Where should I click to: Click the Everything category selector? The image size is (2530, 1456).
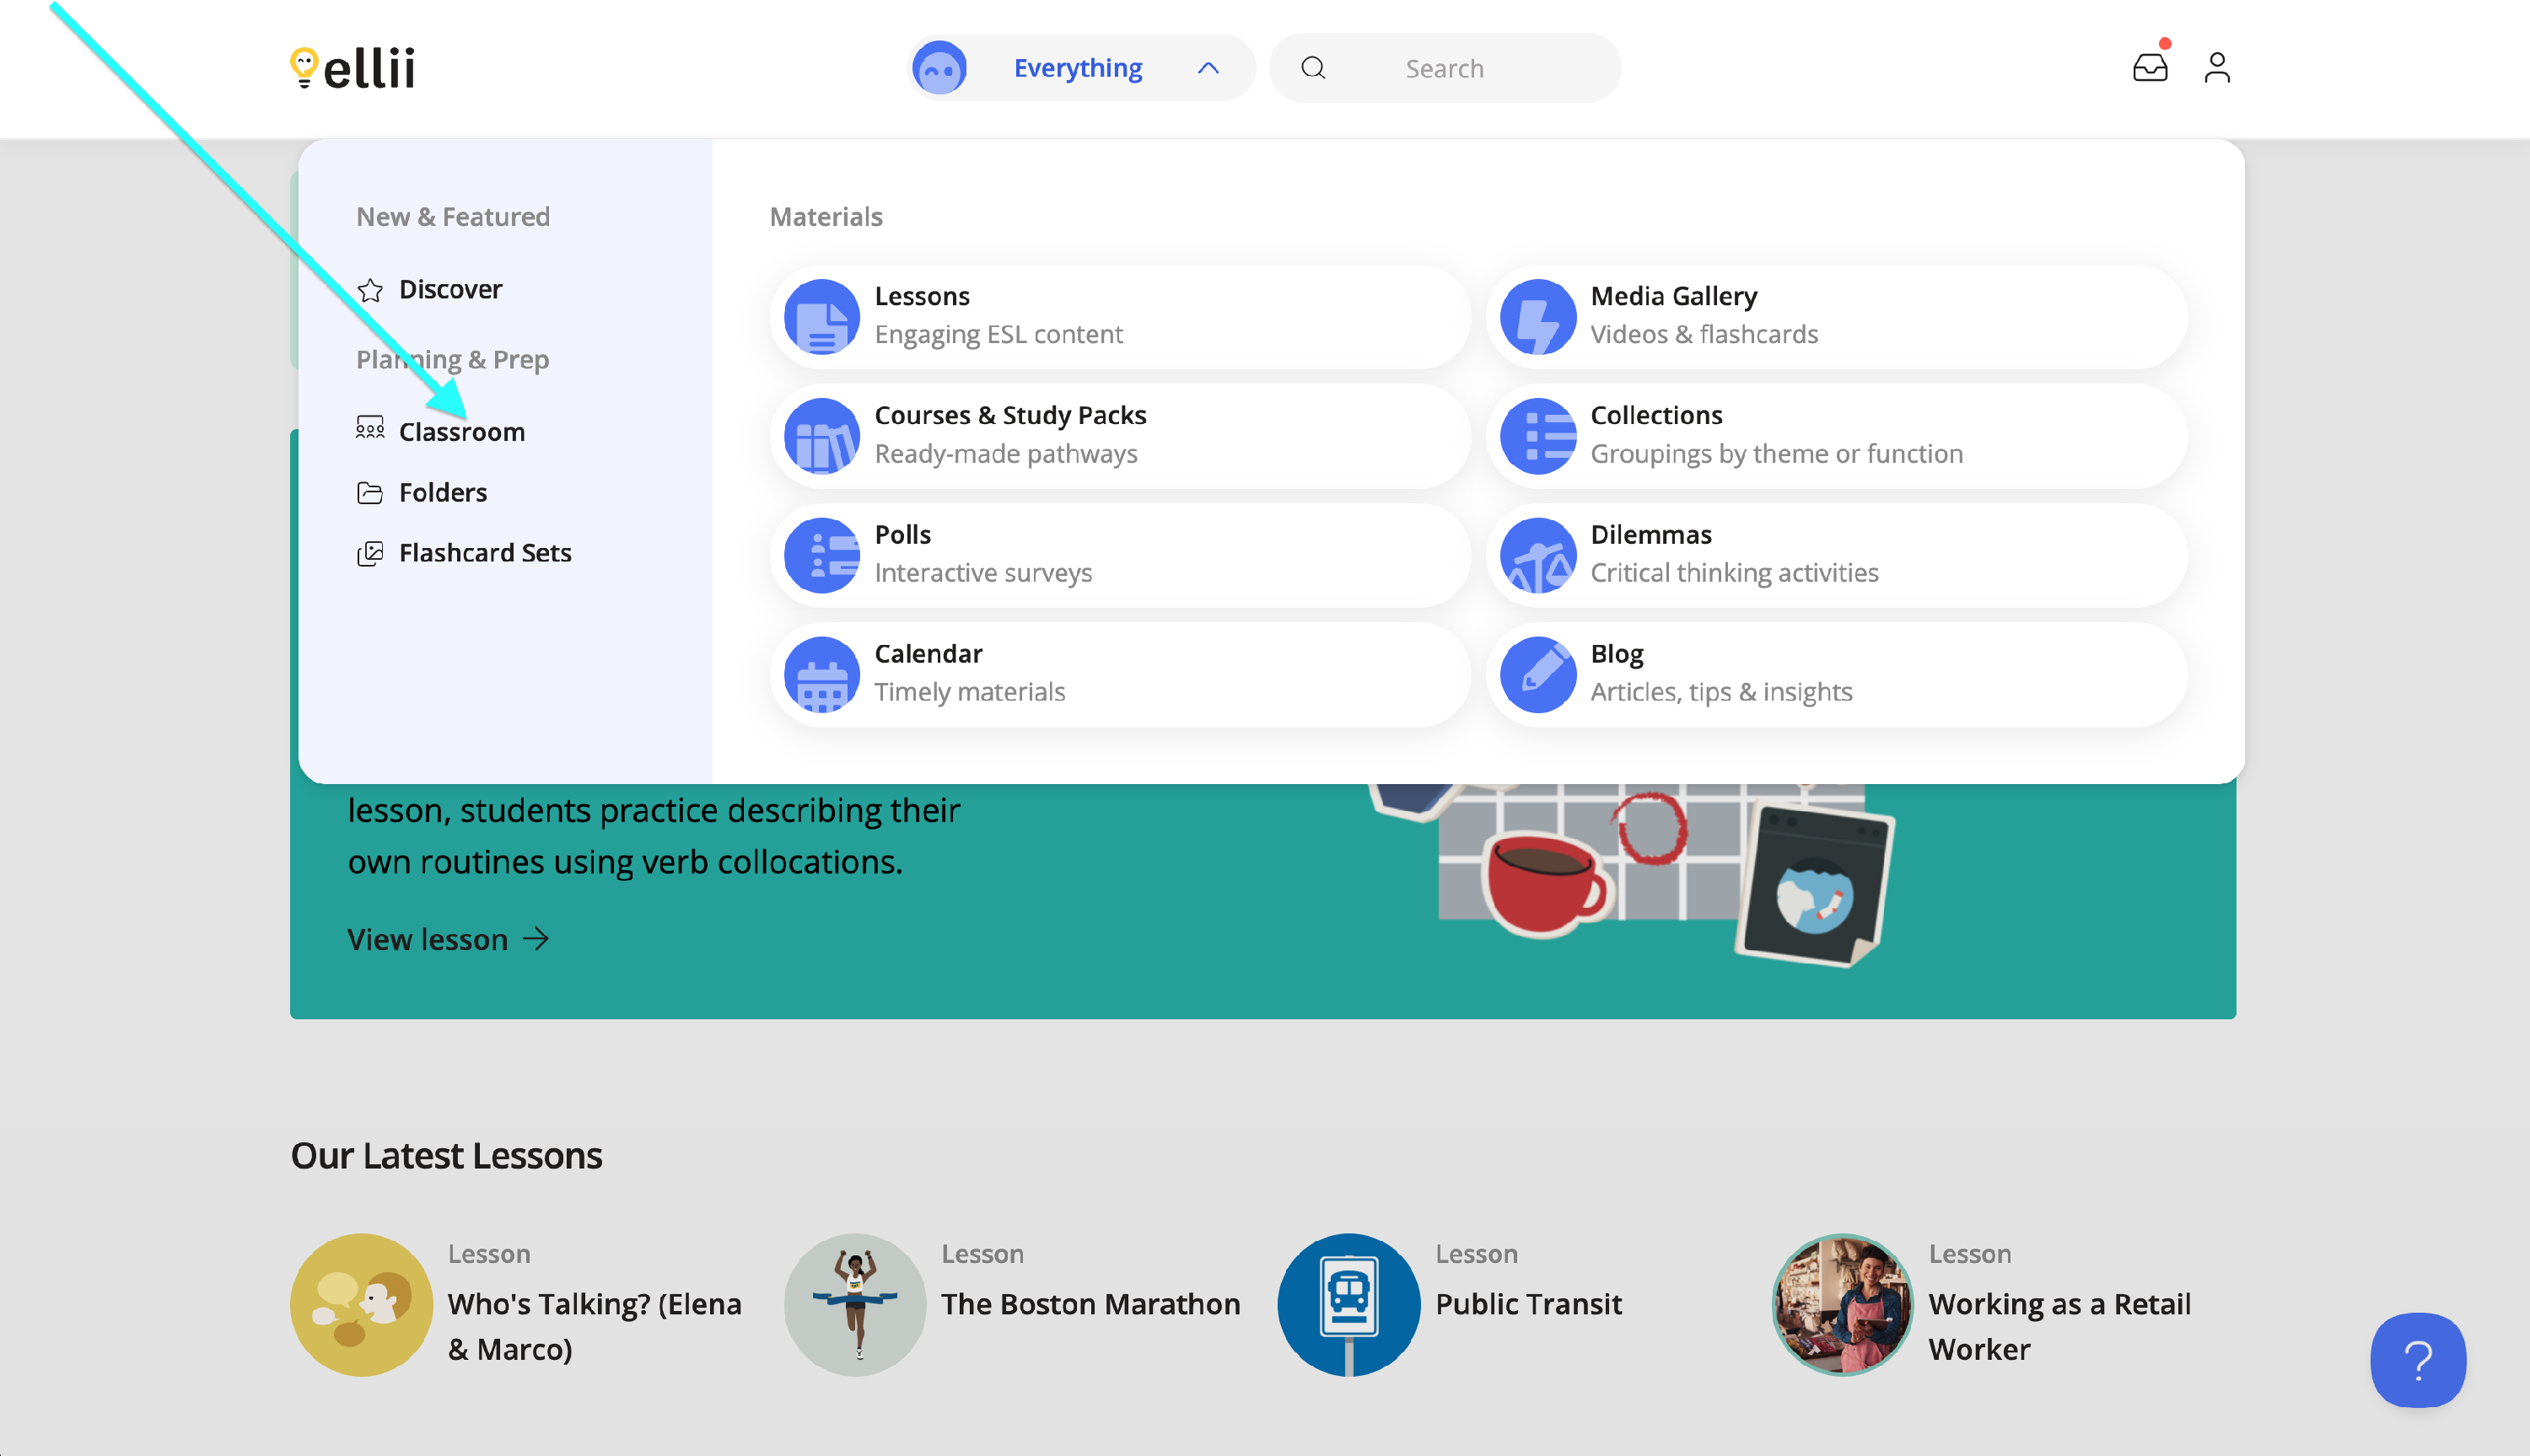tap(1077, 68)
